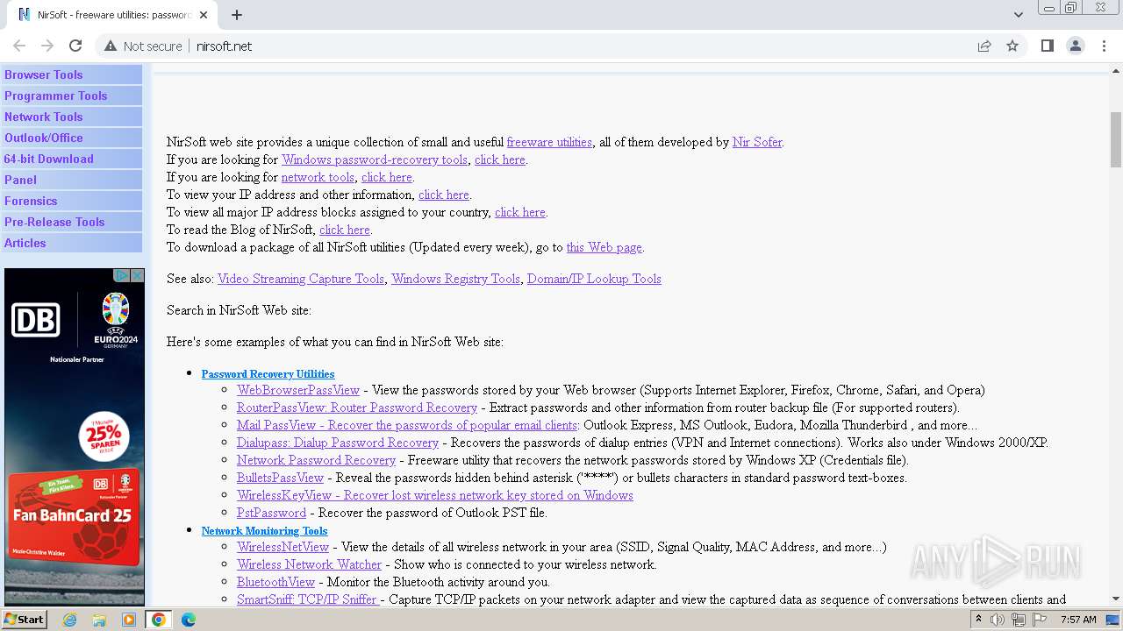Open the Nir Sofer link
Image resolution: width=1123 pixels, height=631 pixels.
click(x=757, y=142)
